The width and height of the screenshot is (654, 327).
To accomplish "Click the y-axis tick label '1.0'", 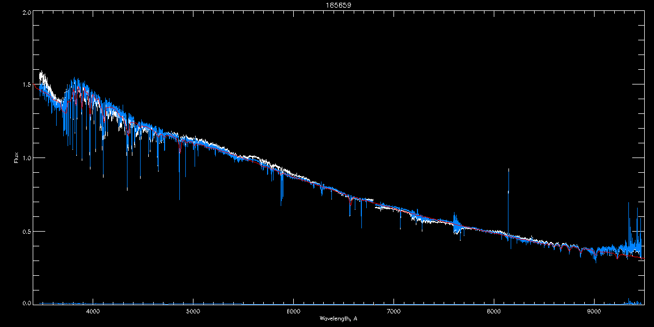I will click(27, 158).
